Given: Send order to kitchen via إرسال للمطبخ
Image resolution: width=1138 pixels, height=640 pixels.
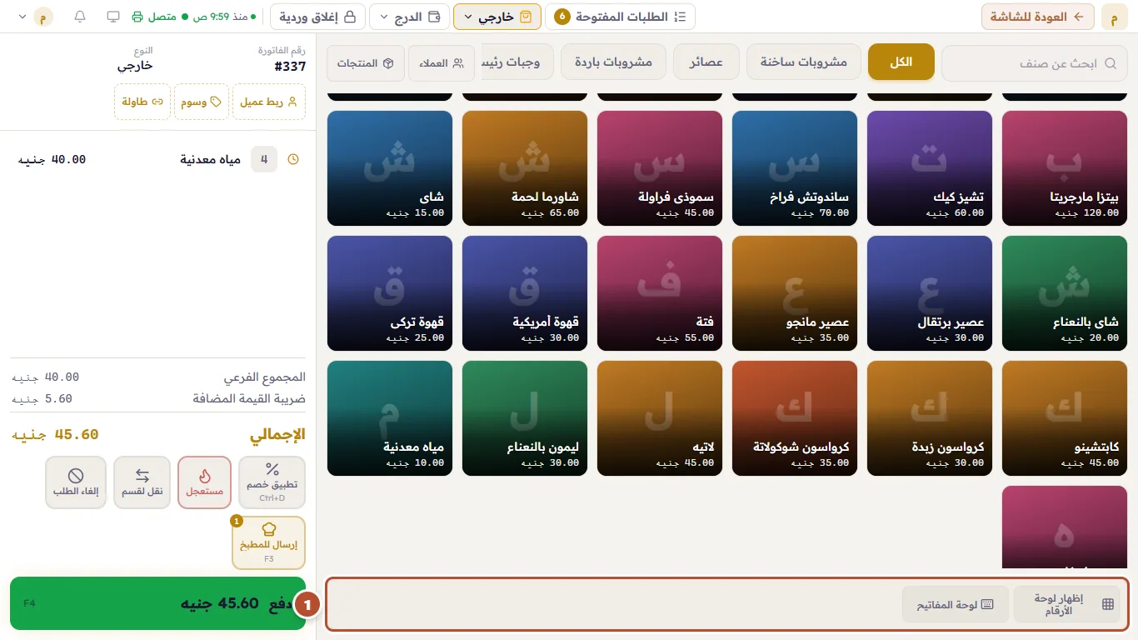Looking at the screenshot, I should point(269,542).
